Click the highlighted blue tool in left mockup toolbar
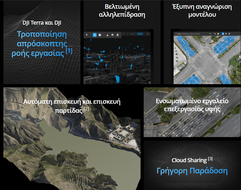241x190 pixels. [x=94, y=35]
